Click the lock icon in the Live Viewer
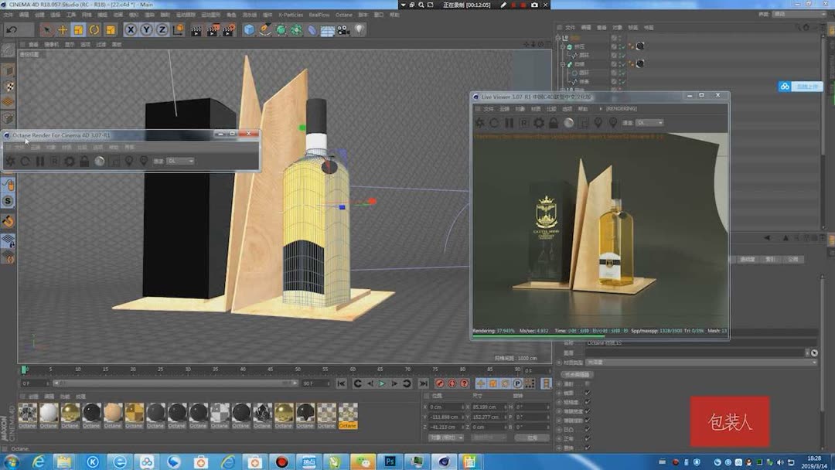835x470 pixels. tap(553, 123)
